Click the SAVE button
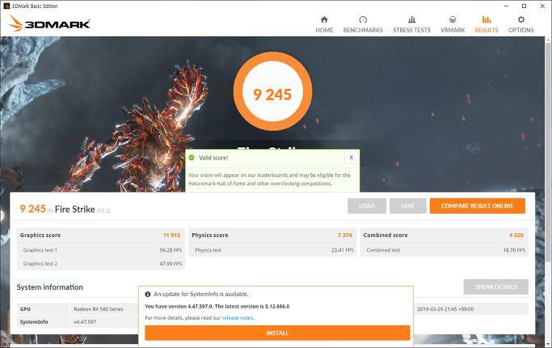This screenshot has height=348, width=552. click(407, 206)
